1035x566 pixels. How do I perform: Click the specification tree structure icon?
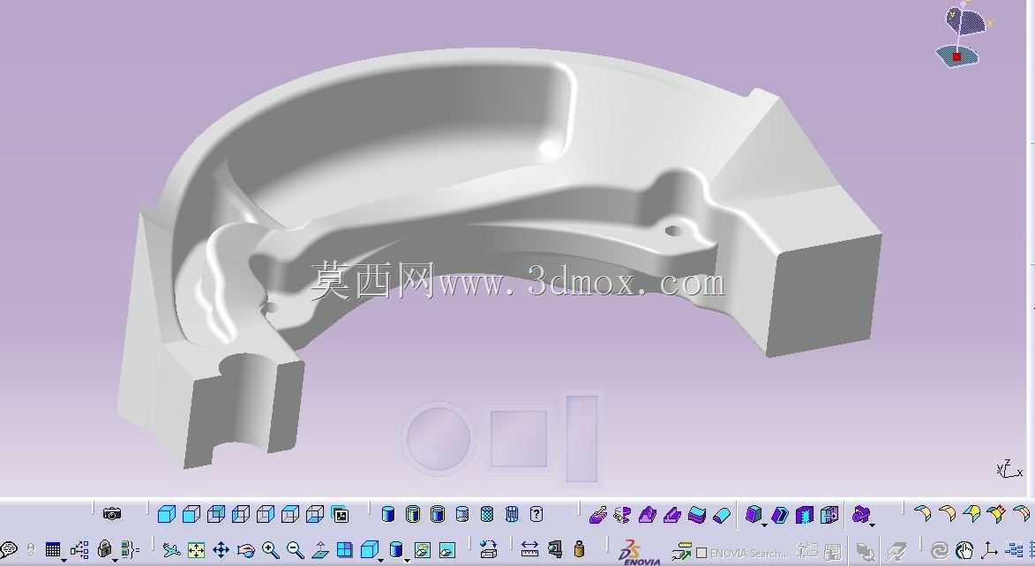(79, 549)
